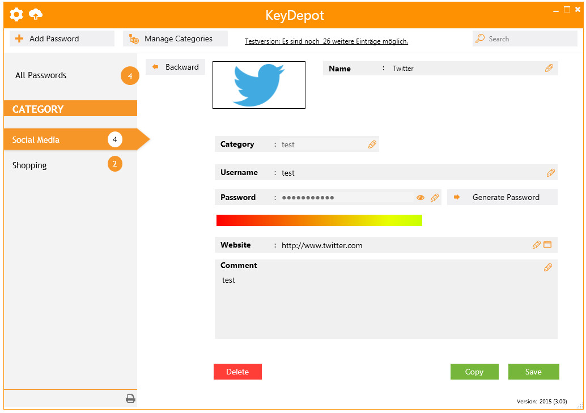The width and height of the screenshot is (586, 413).
Task: Click the masked Password field
Action: point(347,197)
